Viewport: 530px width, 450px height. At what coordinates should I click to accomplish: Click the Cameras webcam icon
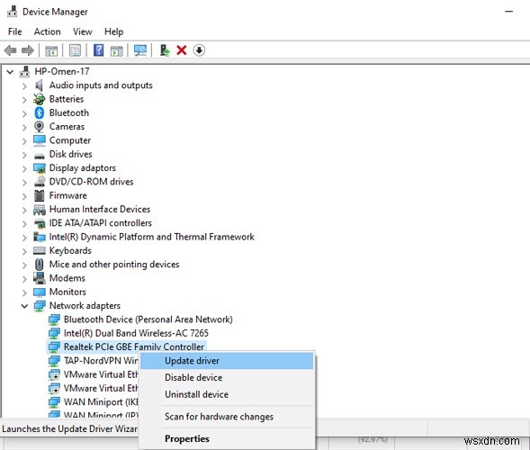click(x=40, y=127)
